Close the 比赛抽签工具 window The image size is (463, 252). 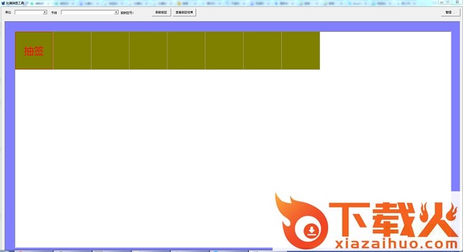[458, 3]
